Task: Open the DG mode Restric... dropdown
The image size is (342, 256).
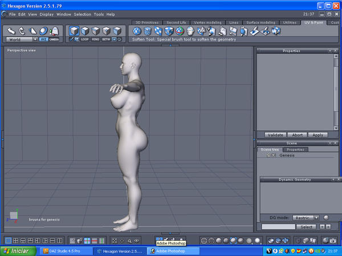Action: tap(305, 217)
